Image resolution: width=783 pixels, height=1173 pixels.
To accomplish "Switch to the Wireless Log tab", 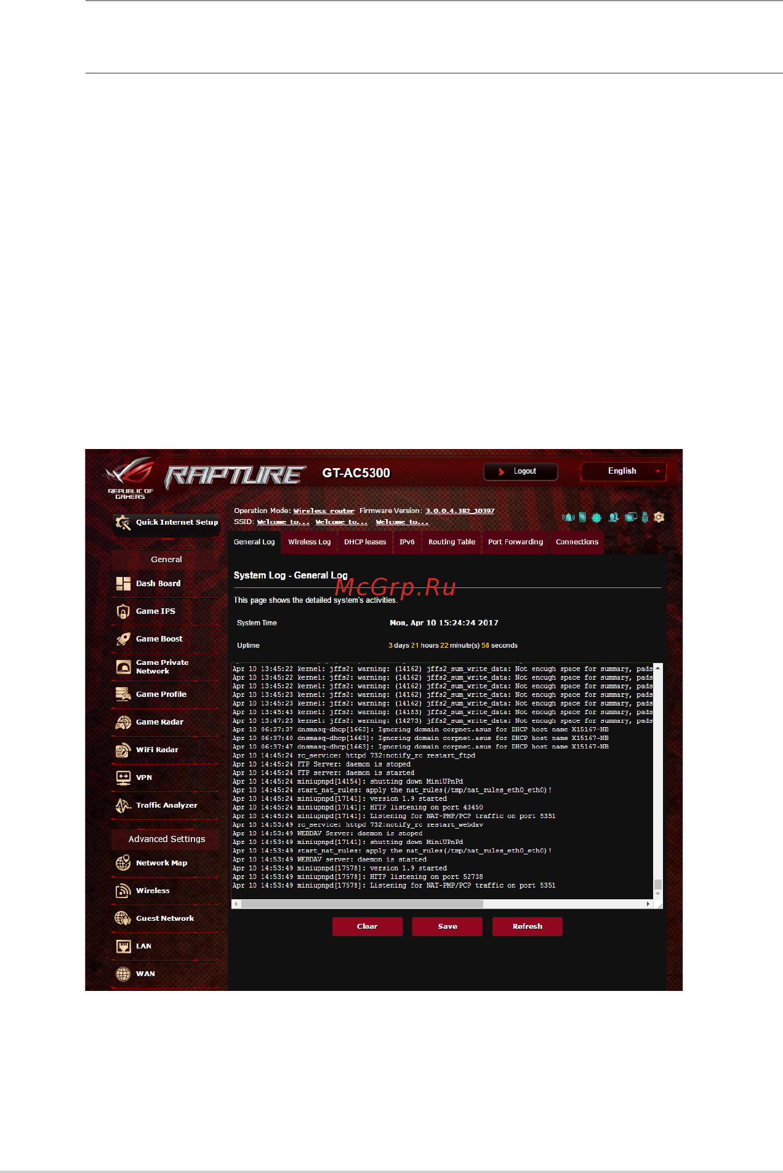I will tap(309, 543).
